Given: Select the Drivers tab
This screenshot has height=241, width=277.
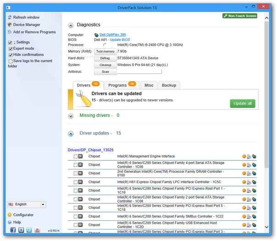Looking at the screenshot, I should click(x=88, y=85).
